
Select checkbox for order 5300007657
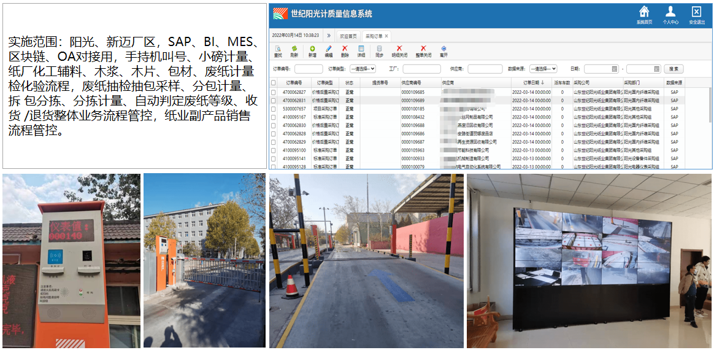[x=274, y=109]
